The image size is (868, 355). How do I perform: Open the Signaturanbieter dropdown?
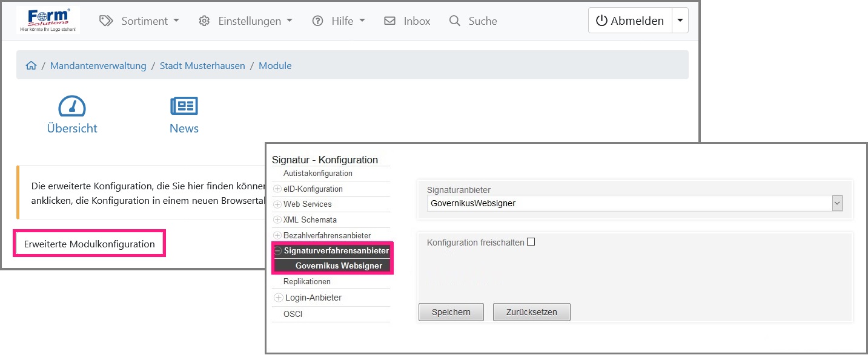pyautogui.click(x=837, y=204)
